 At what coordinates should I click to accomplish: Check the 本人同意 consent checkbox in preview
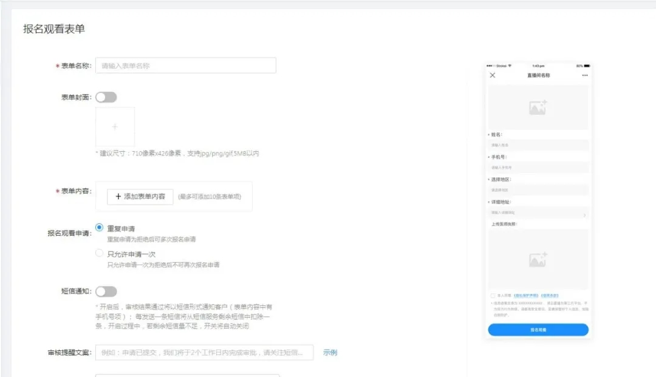click(493, 296)
